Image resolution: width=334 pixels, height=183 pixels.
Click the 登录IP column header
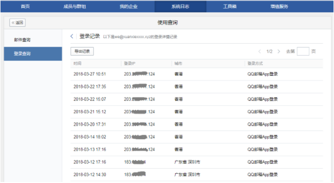coord(130,63)
